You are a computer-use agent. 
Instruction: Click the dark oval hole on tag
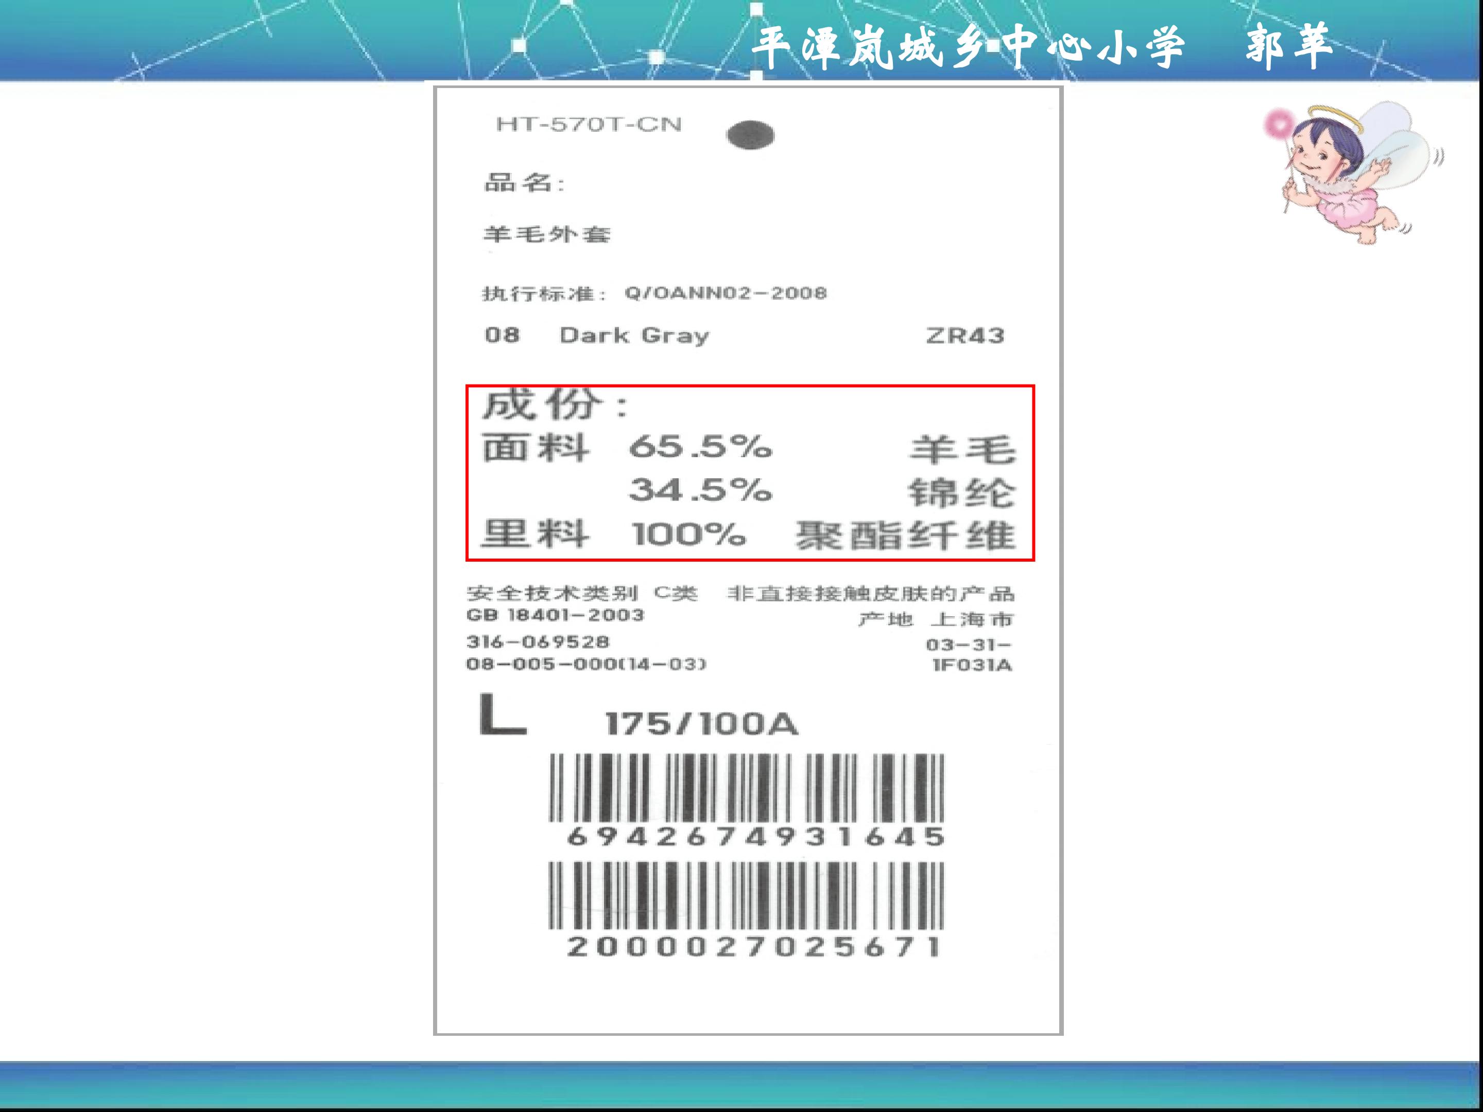[750, 135]
